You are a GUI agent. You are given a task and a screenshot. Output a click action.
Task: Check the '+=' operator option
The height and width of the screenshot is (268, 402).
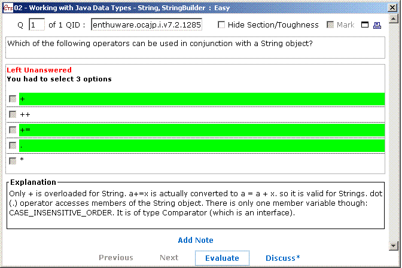click(x=13, y=130)
